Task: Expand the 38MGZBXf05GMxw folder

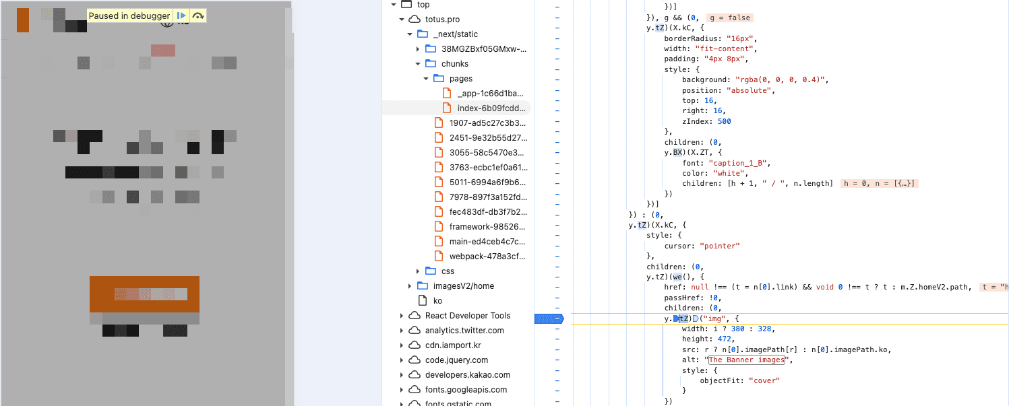Action: coord(419,48)
